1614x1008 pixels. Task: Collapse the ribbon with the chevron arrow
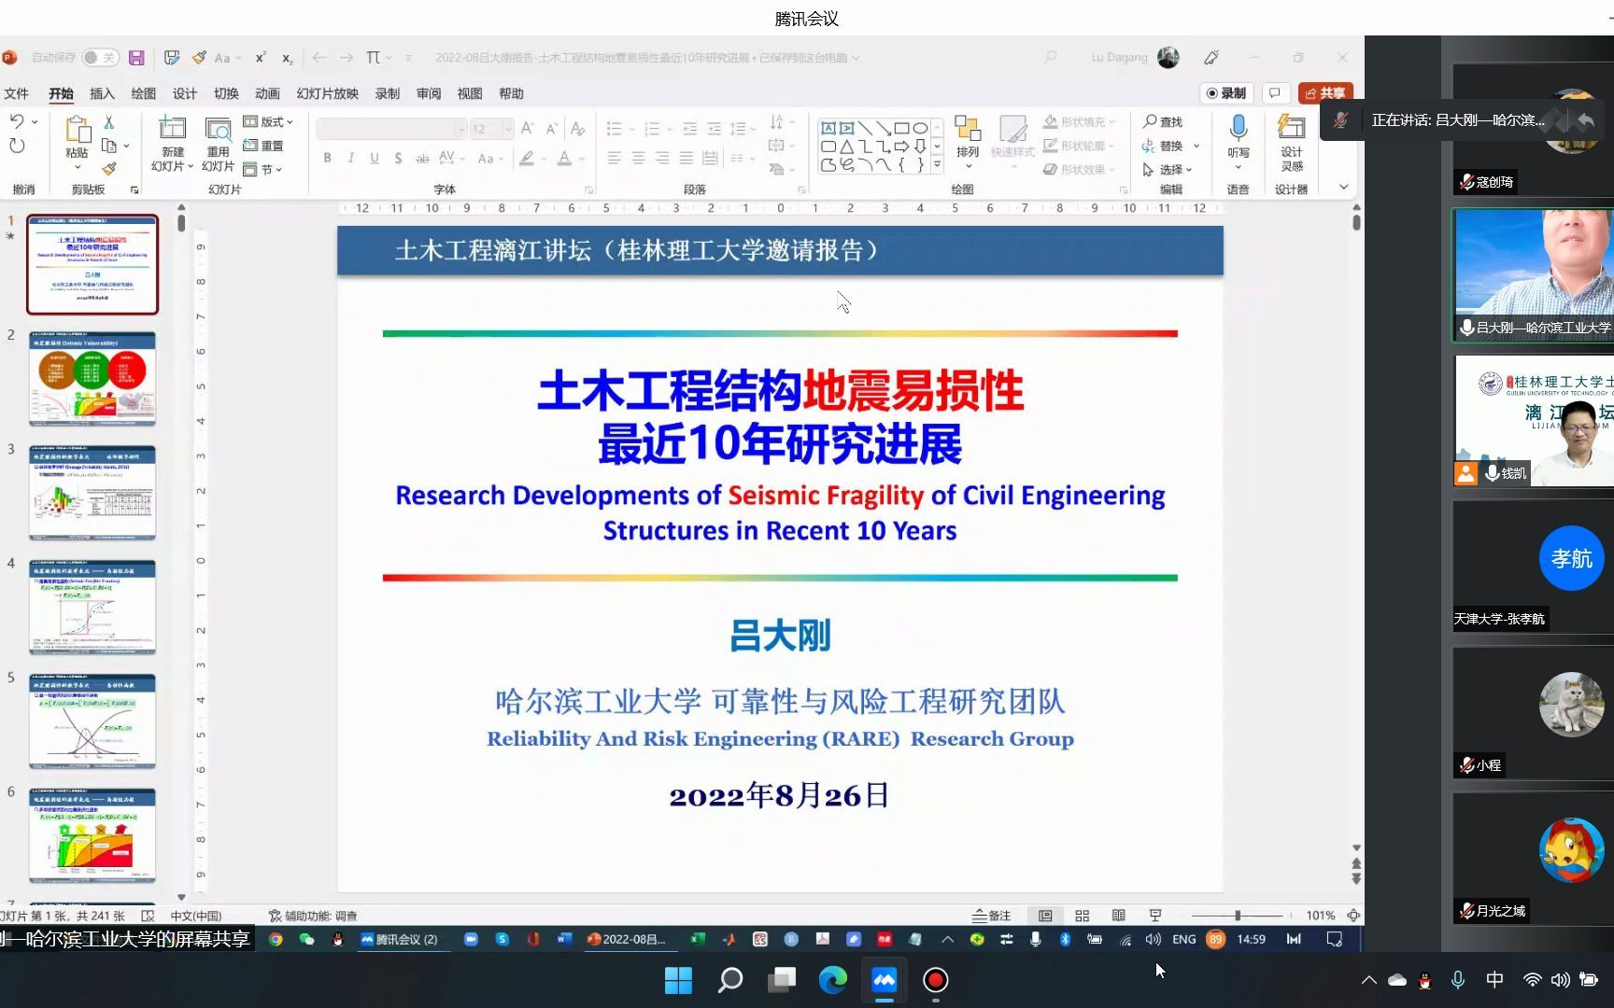(x=1343, y=188)
